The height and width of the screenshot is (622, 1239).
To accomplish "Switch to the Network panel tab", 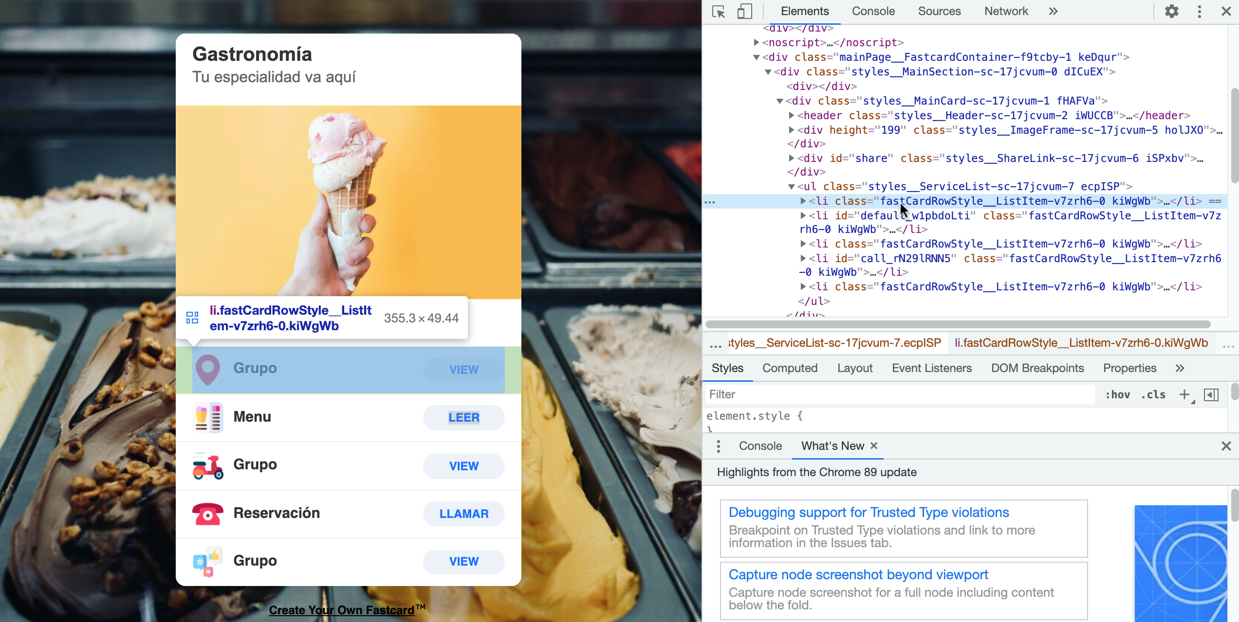I will 1006,11.
